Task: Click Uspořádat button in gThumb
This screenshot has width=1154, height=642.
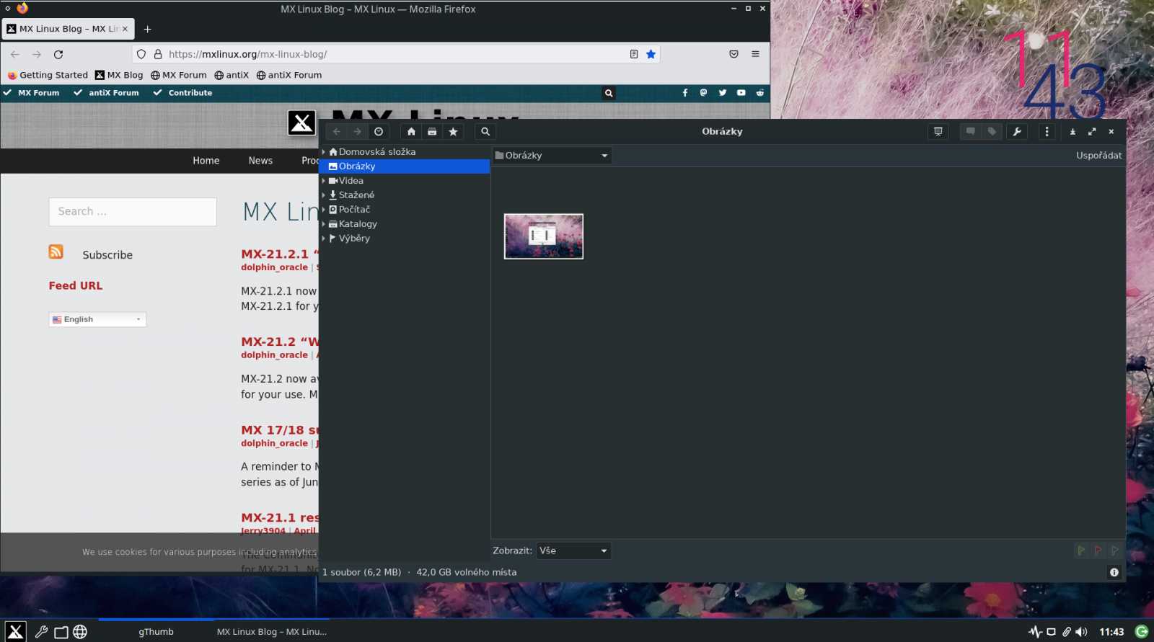Action: pyautogui.click(x=1098, y=156)
